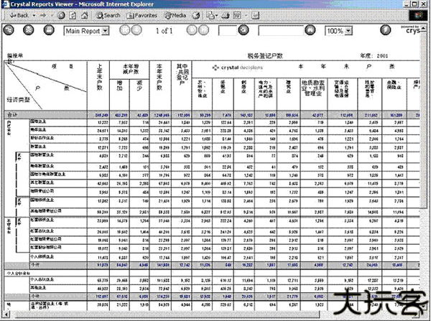Click the "年度: 2001" label
The height and width of the screenshot is (321, 431).
[x=374, y=56]
